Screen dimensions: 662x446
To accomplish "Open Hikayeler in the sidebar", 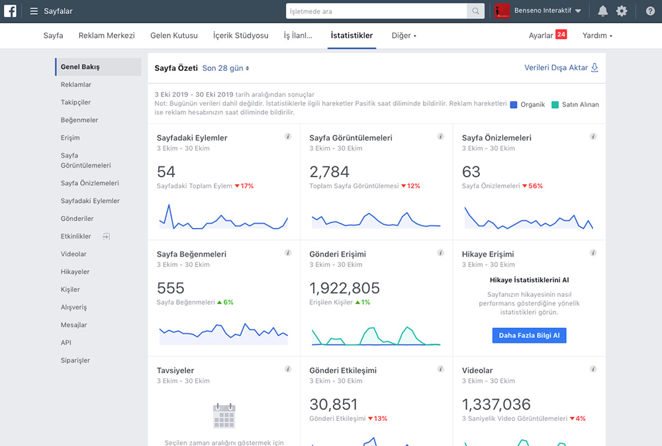I will (75, 272).
